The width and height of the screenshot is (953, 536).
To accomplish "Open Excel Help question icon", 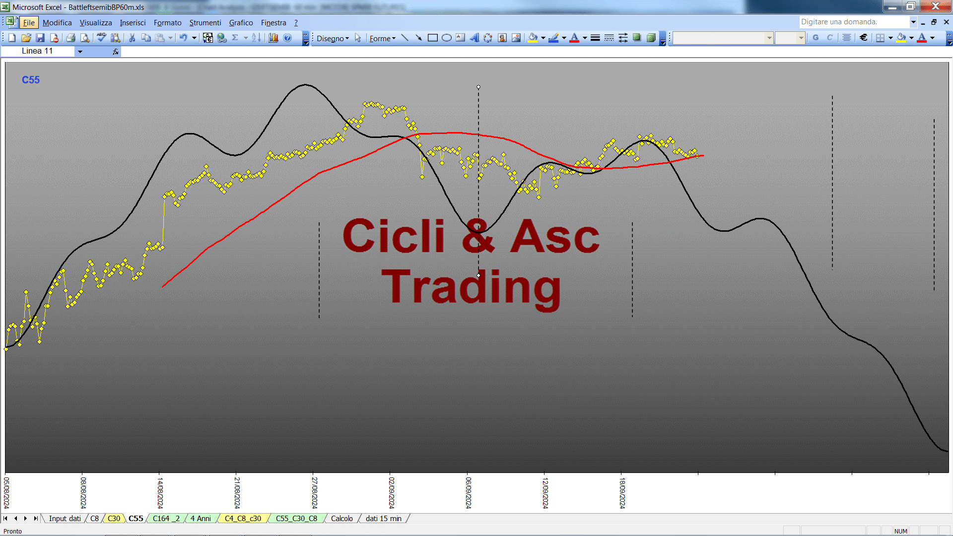I will (x=287, y=38).
